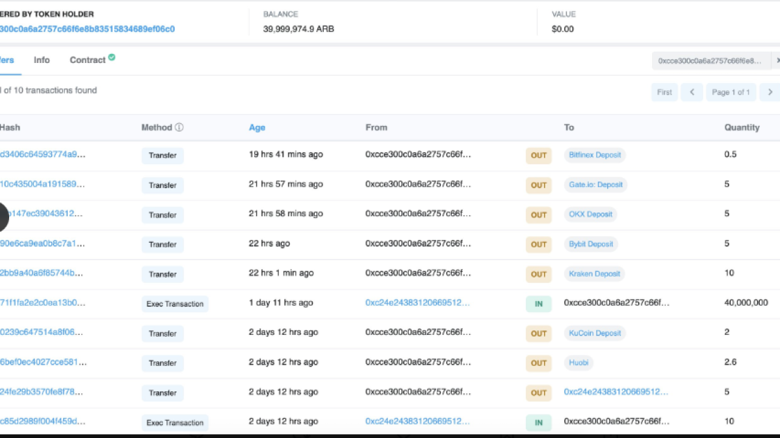
Task: Open the Info tab
Action: click(42, 60)
